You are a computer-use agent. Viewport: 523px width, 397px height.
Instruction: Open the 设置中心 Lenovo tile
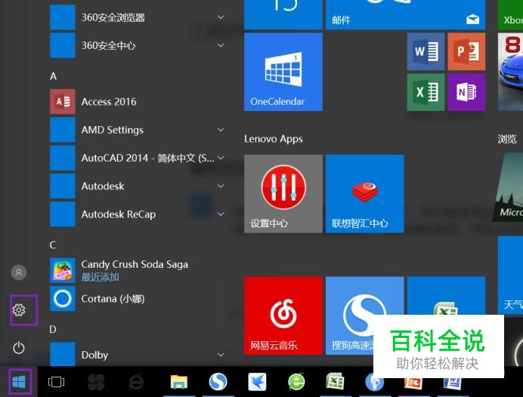pos(283,193)
